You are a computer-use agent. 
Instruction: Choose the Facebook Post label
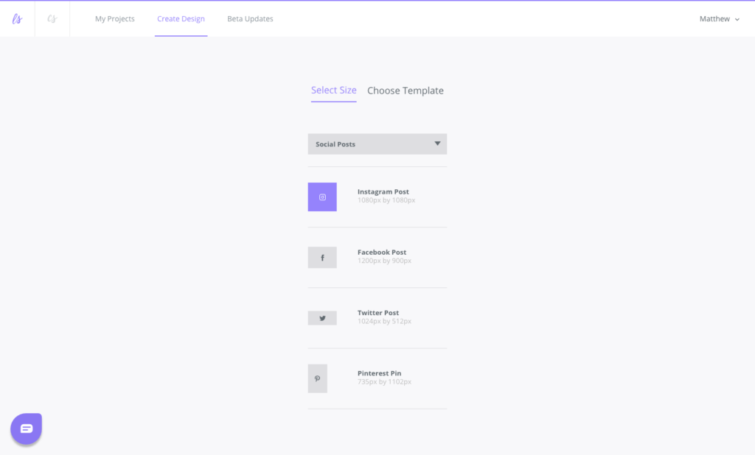(382, 252)
